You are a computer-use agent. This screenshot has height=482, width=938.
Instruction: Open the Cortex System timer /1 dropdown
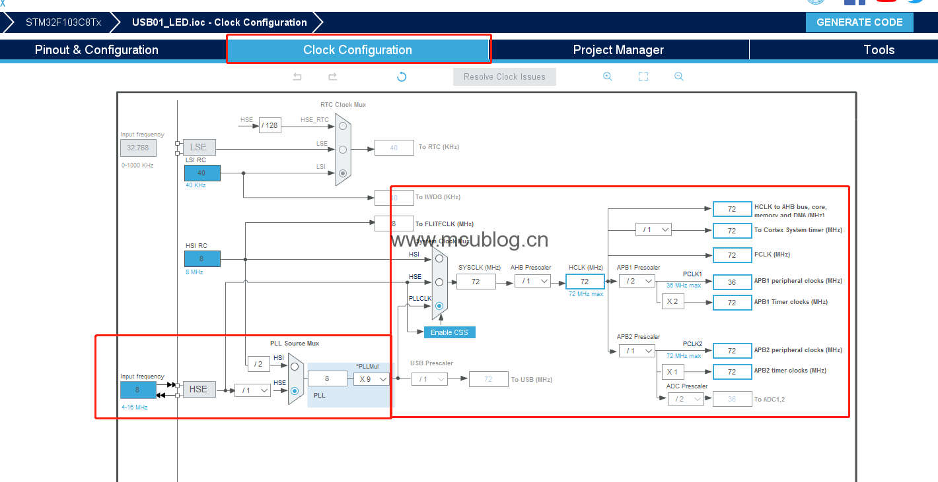click(x=654, y=229)
